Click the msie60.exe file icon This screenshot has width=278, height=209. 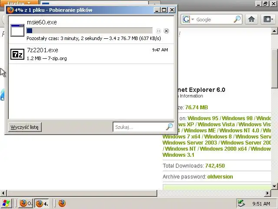click(x=17, y=30)
